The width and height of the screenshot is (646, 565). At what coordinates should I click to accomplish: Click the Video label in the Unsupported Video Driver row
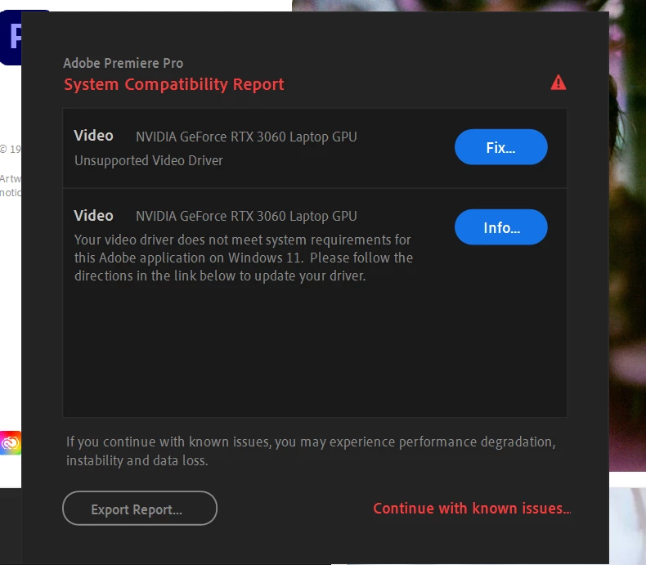point(93,136)
